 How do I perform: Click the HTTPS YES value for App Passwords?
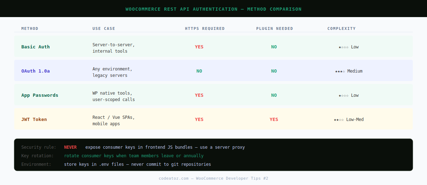(199, 95)
